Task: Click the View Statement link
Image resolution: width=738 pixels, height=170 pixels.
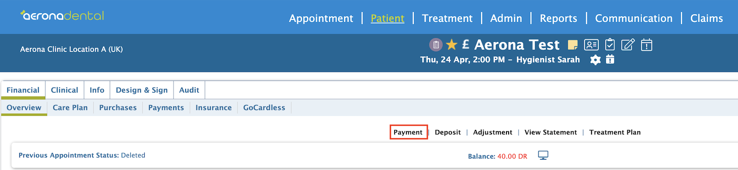Action: coord(551,132)
